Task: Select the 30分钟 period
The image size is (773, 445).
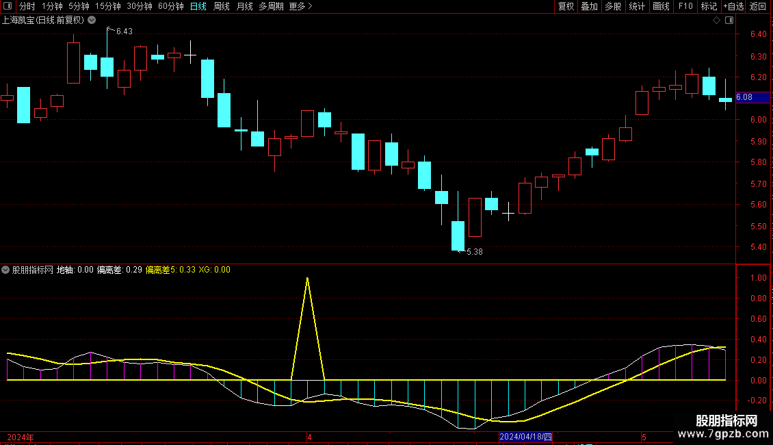Action: tap(140, 6)
